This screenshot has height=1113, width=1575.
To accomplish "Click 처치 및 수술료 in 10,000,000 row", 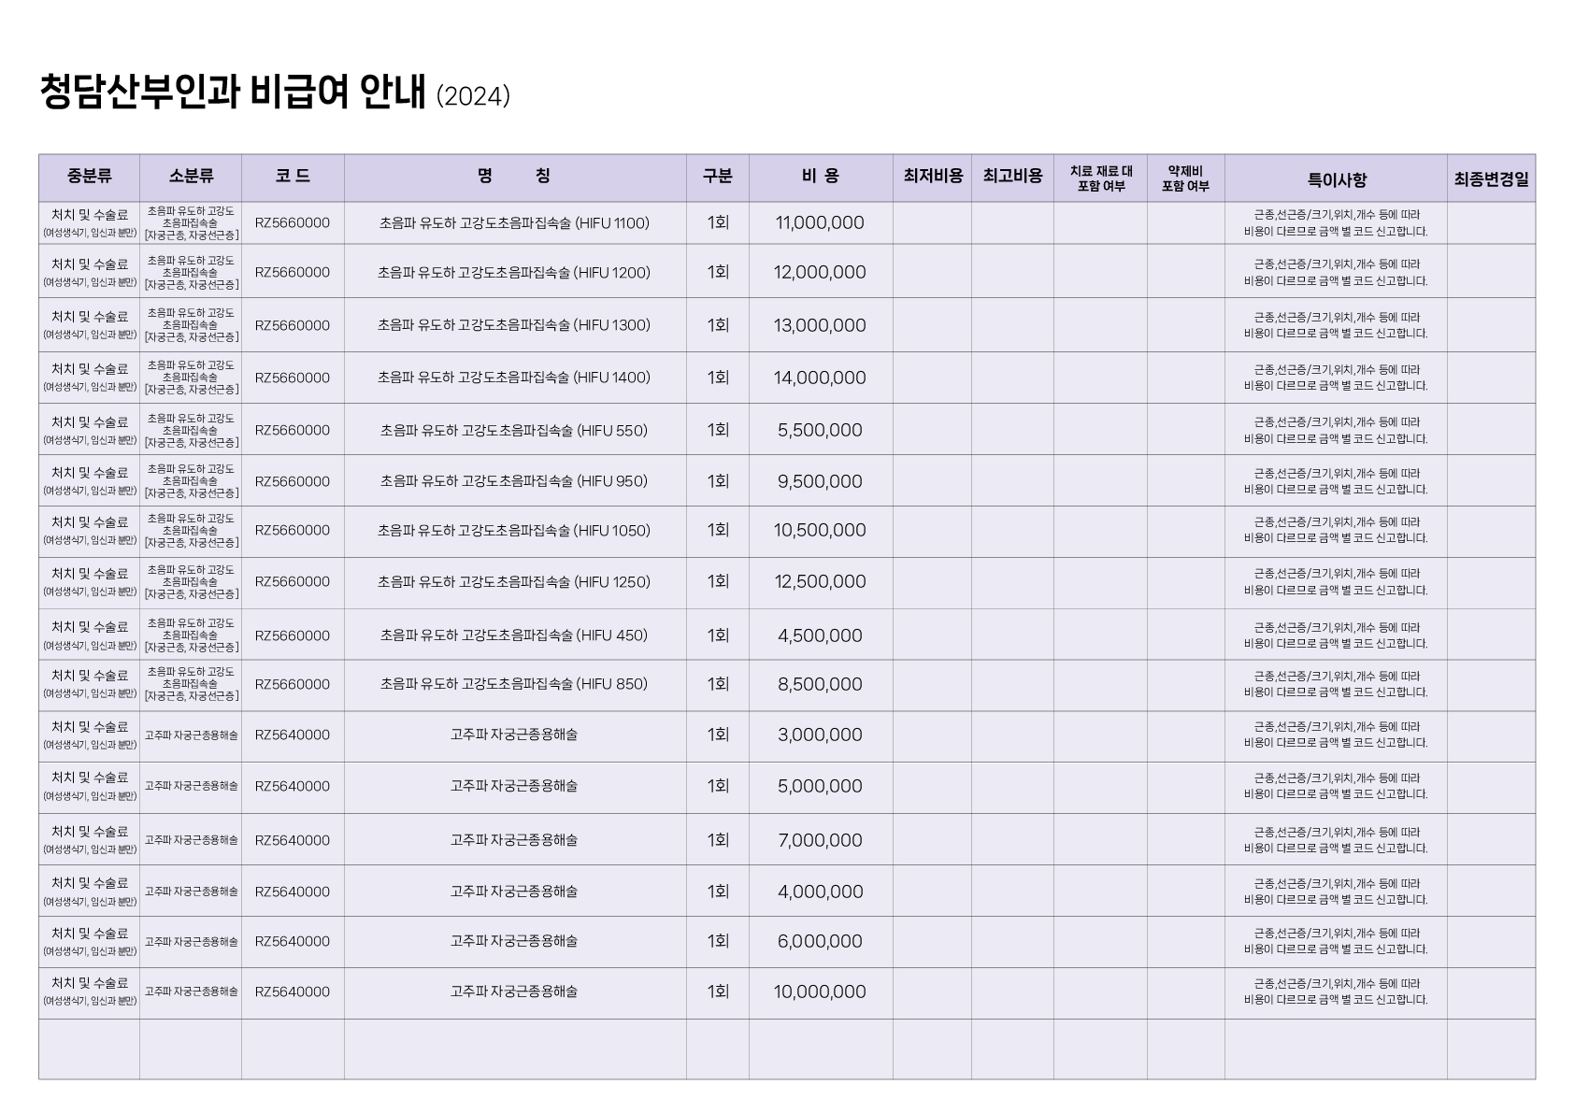I will (90, 983).
